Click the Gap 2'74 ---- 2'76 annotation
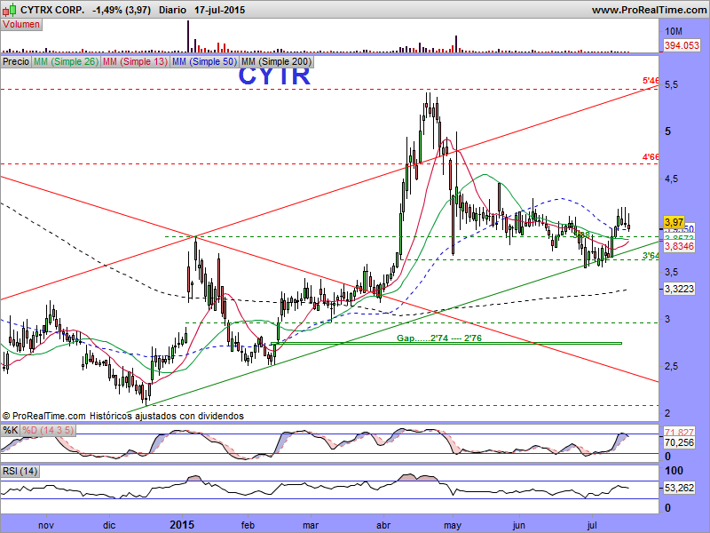This screenshot has width=710, height=533. [439, 338]
